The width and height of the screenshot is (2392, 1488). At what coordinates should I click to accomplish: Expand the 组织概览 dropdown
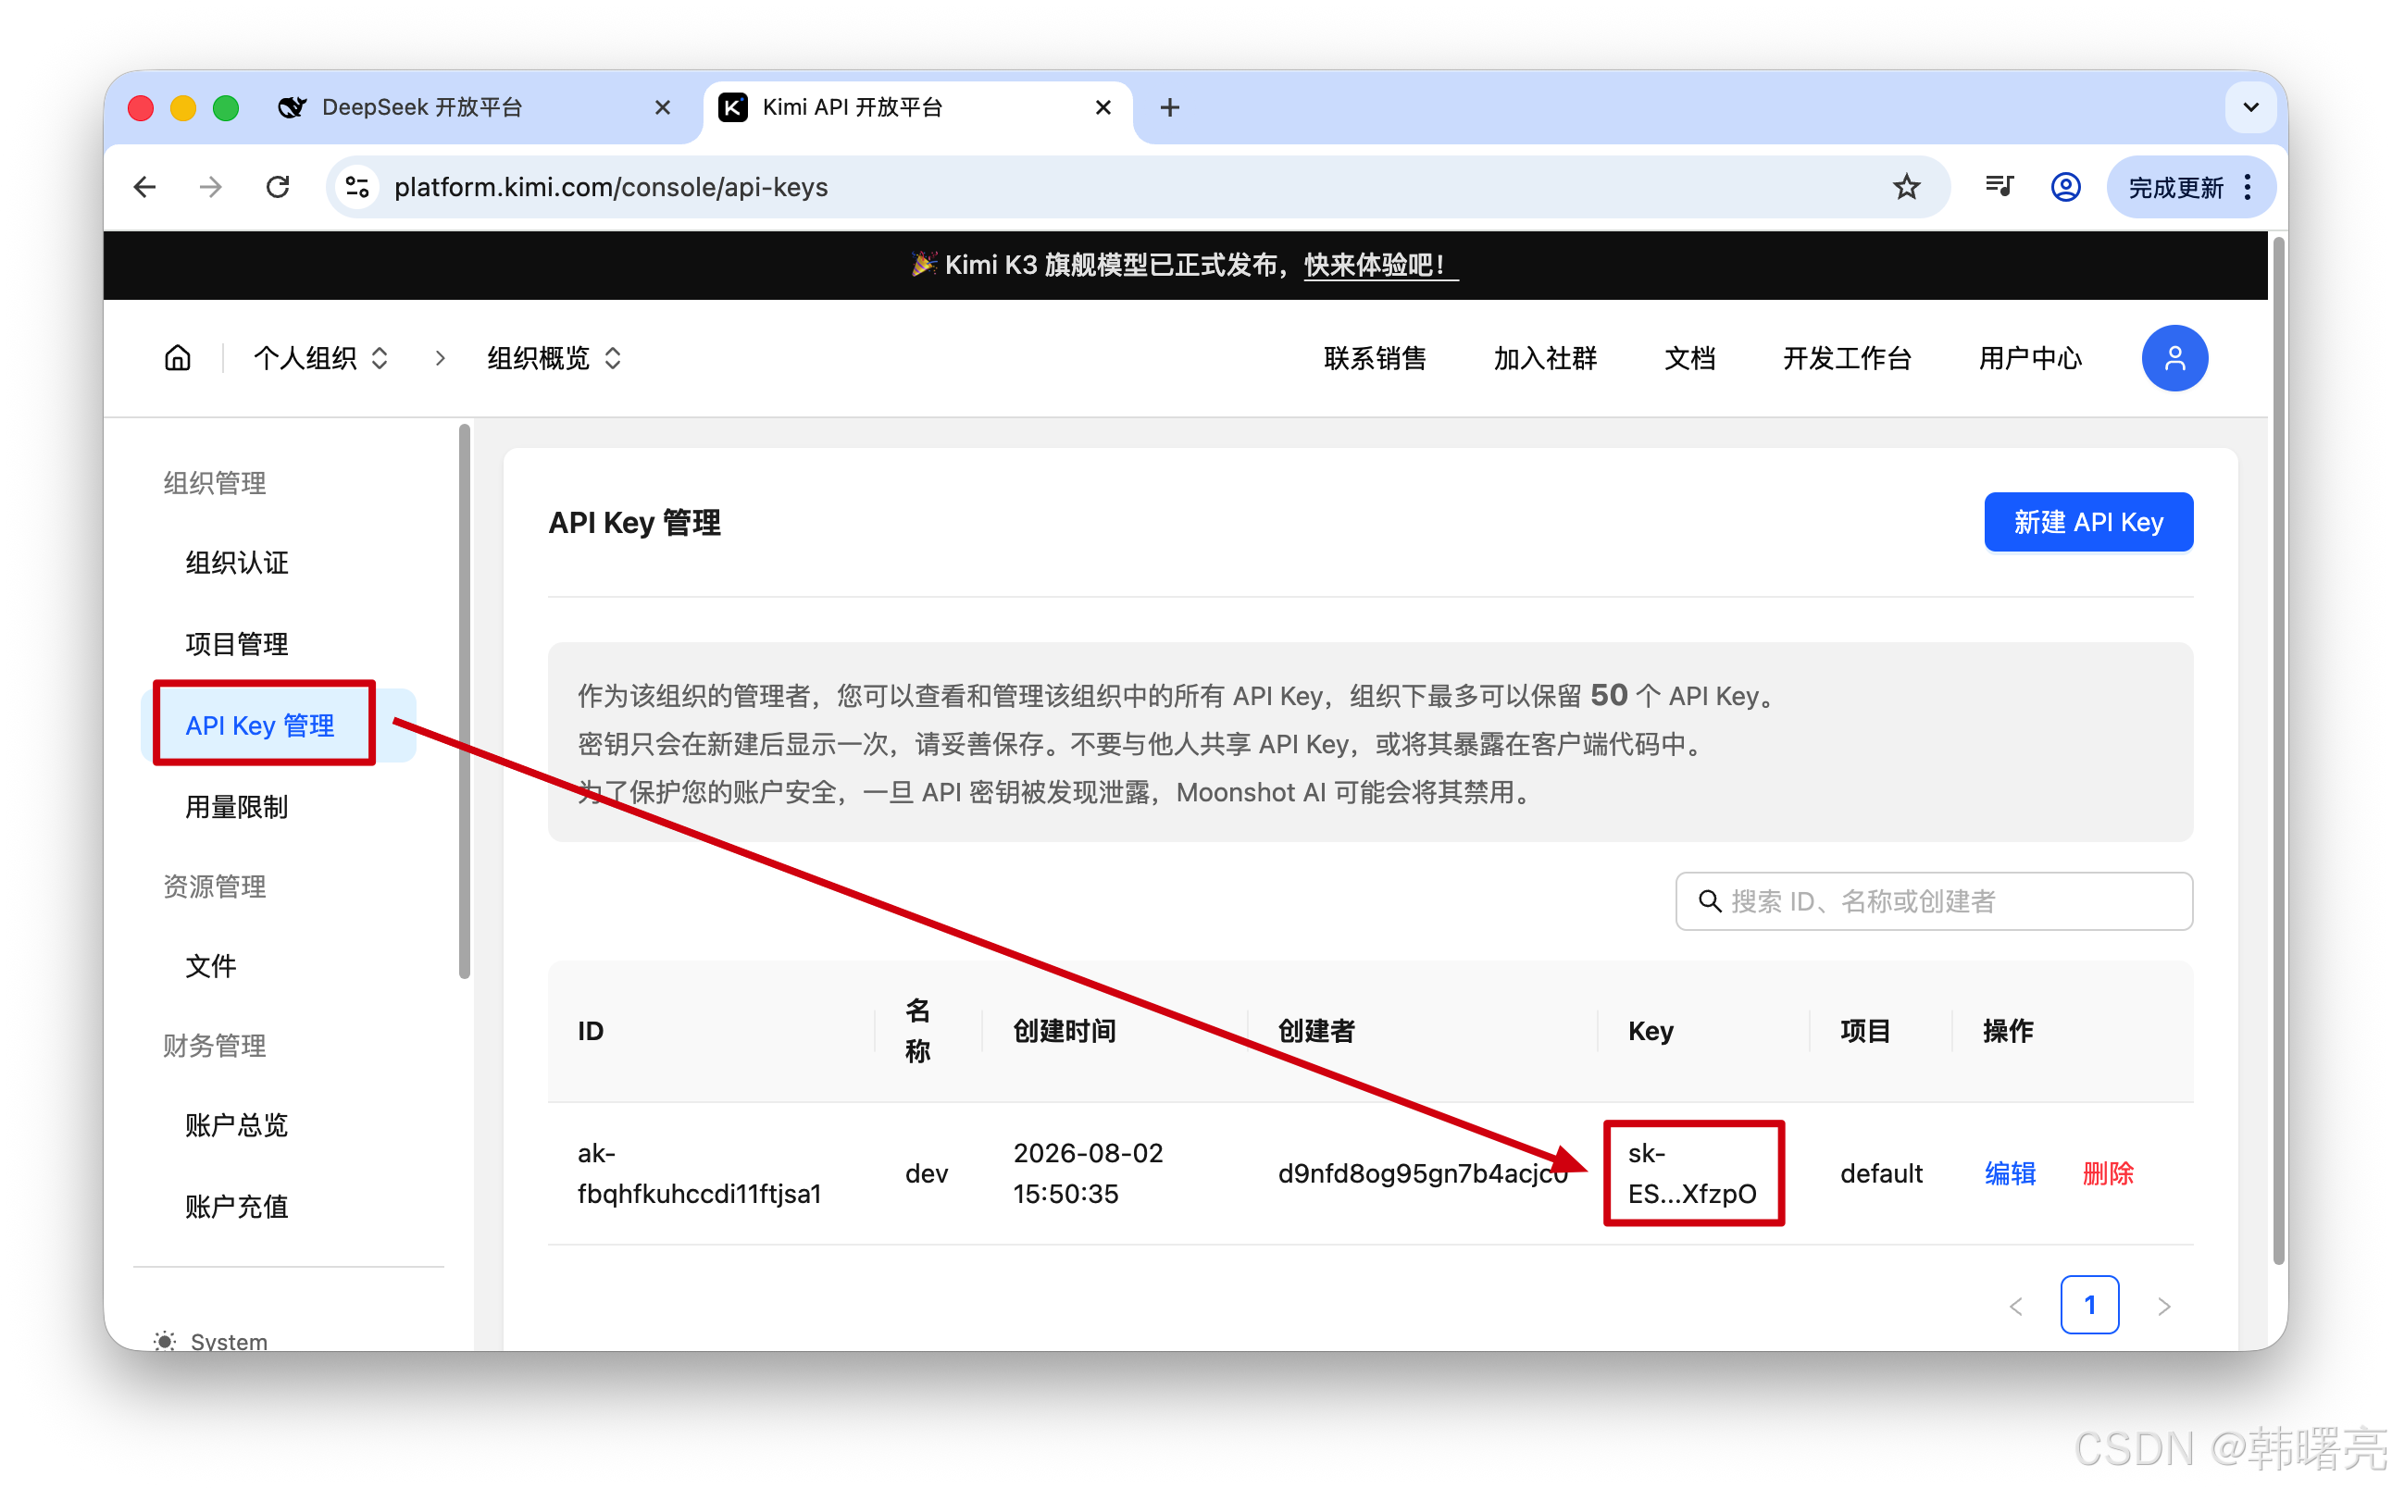[555, 358]
